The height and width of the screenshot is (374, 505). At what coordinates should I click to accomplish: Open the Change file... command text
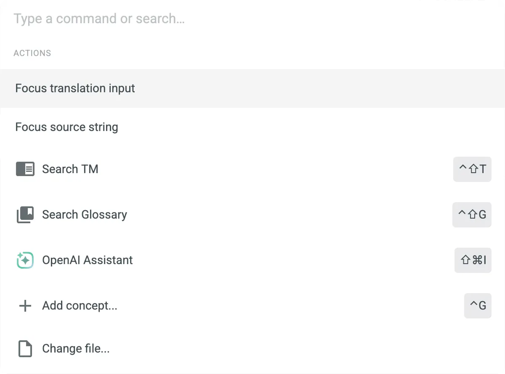[x=76, y=349]
